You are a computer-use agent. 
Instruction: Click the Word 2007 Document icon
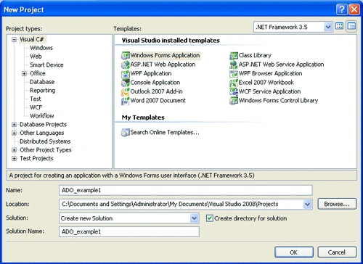pos(126,101)
